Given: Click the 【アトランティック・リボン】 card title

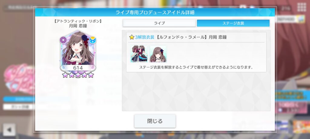Looking at the screenshot, I should click(x=78, y=21).
